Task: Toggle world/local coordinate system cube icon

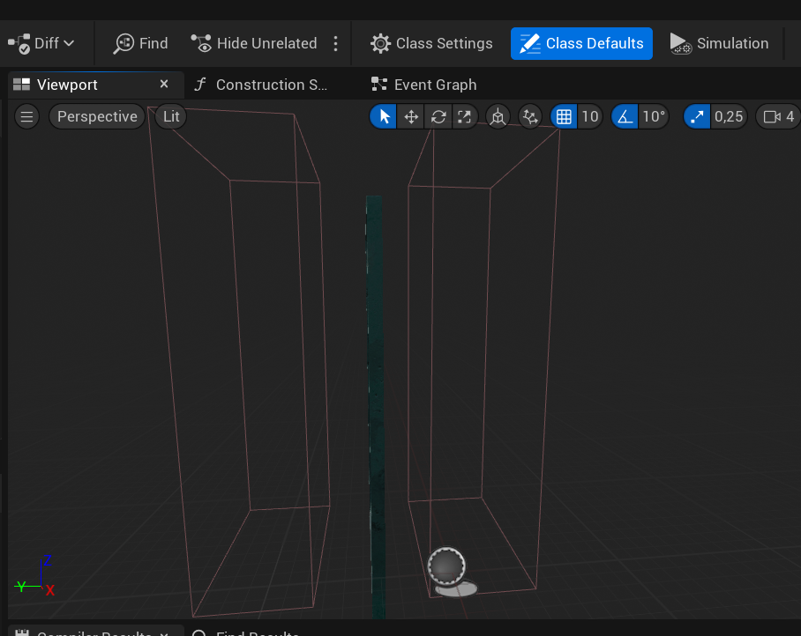Action: [x=498, y=116]
